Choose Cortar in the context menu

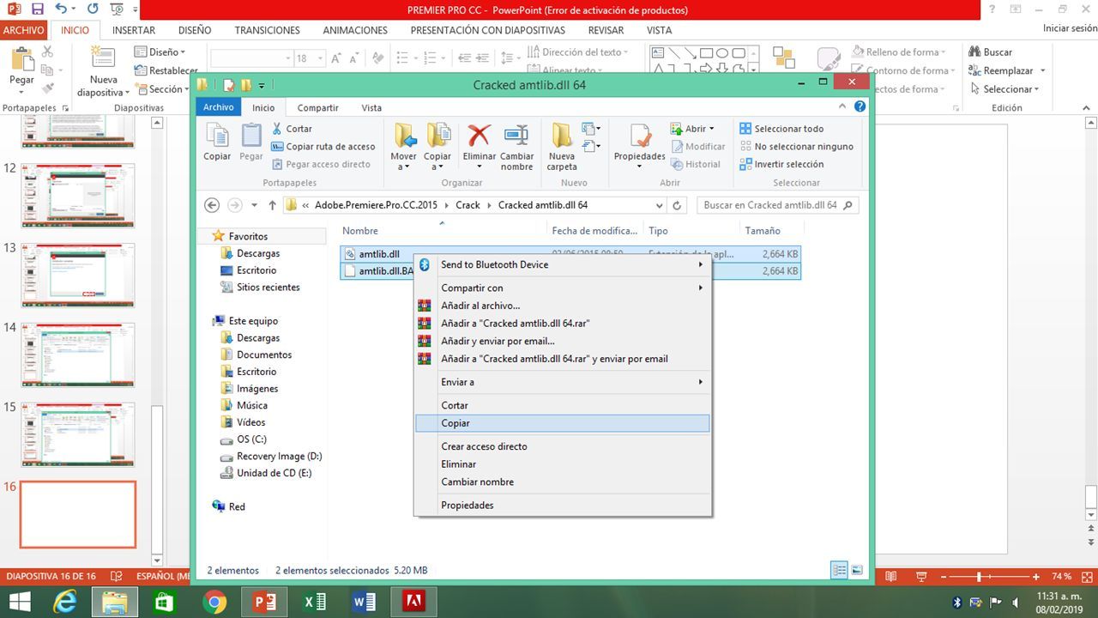[x=563, y=405]
